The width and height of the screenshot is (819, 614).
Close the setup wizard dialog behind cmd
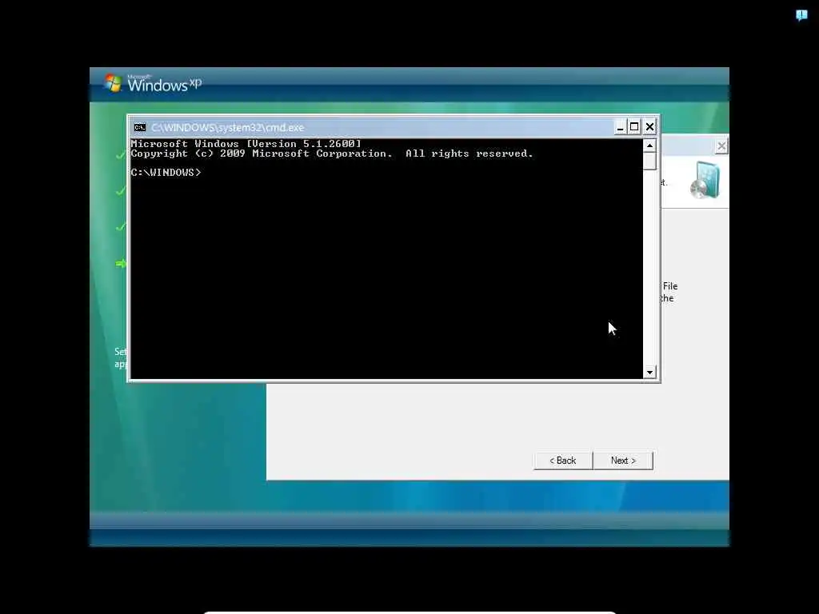721,146
